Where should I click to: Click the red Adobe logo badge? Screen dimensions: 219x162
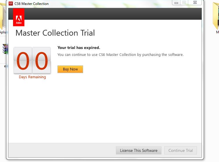click(19, 17)
